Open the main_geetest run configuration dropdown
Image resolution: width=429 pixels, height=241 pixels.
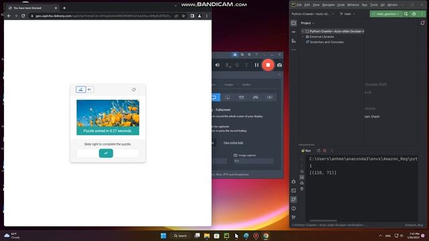click(386, 14)
